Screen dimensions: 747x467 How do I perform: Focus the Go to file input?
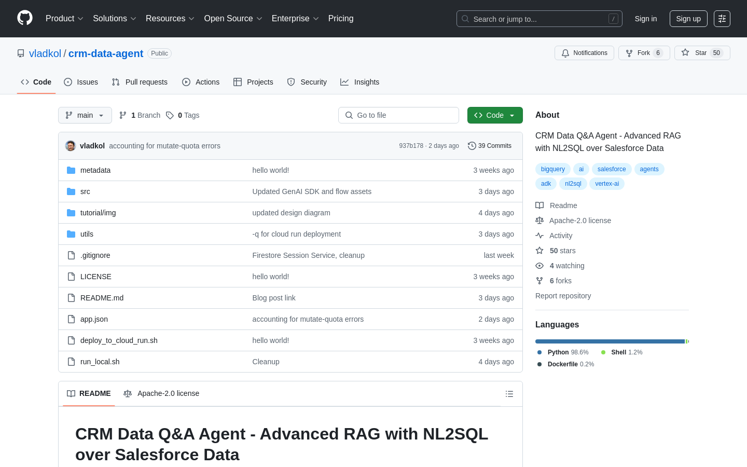point(398,115)
